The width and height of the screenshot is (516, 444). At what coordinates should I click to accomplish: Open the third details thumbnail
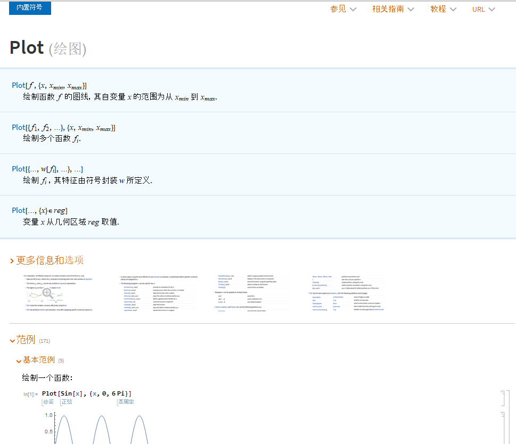[x=252, y=293]
